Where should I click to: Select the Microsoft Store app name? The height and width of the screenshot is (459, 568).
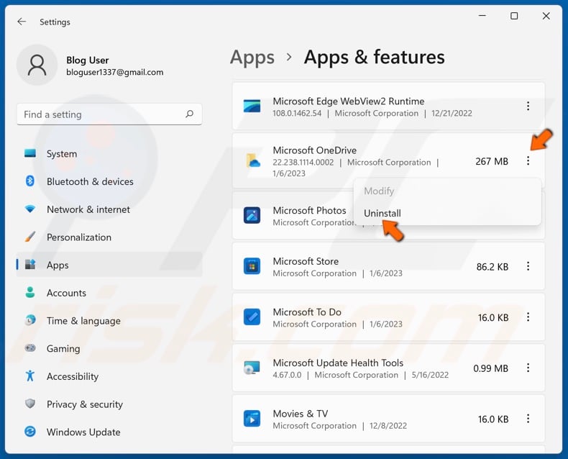point(306,261)
